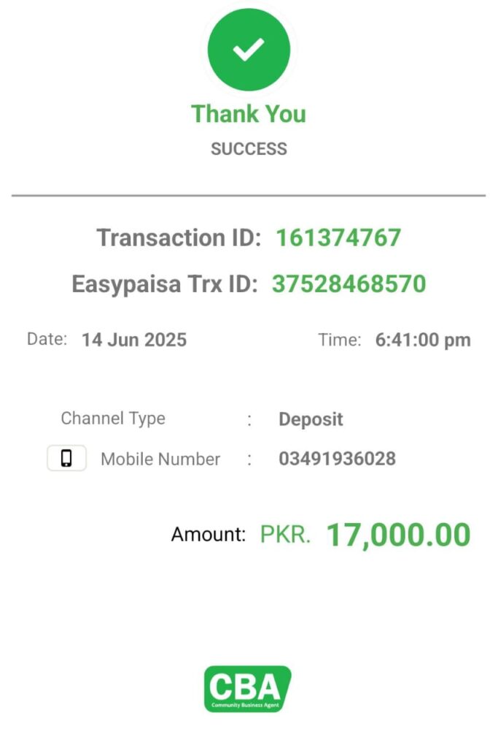
Task: Select the Thank You heading
Action: point(249,114)
